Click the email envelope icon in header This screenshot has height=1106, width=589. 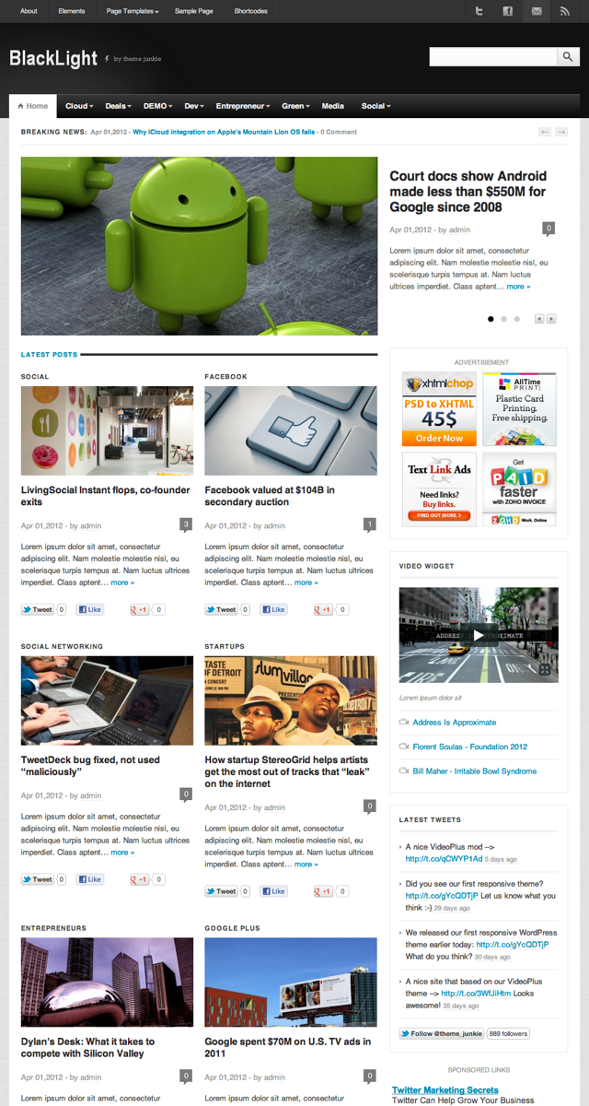pyautogui.click(x=536, y=11)
